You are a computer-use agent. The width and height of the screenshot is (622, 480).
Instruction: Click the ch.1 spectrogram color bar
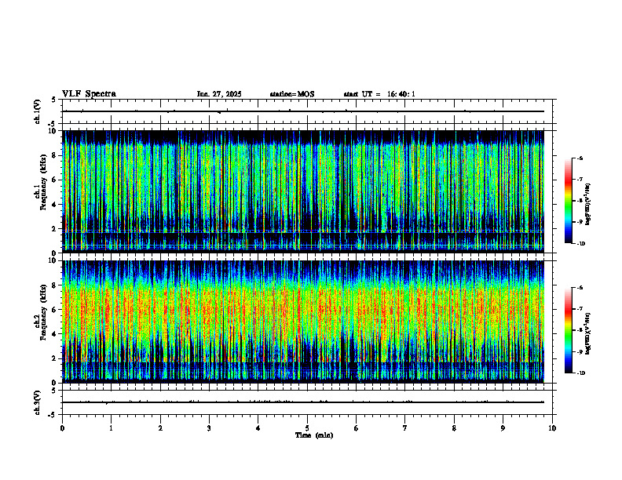pos(568,201)
